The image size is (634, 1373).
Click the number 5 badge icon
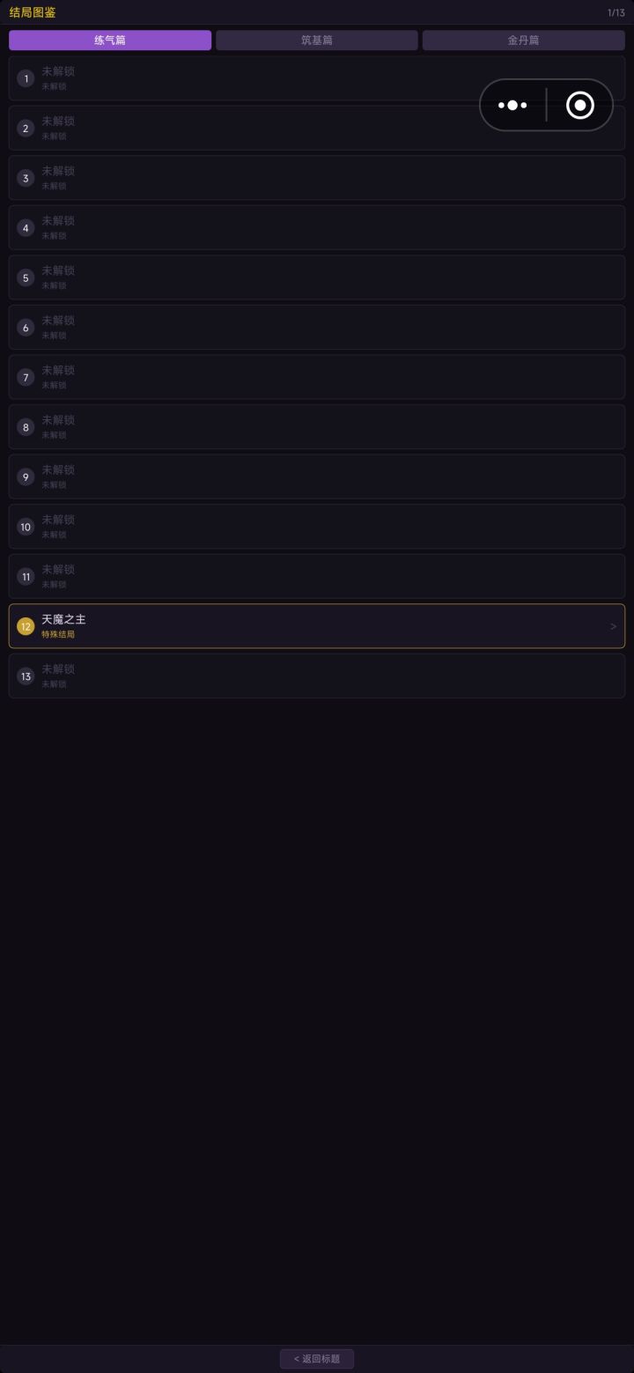pos(26,278)
